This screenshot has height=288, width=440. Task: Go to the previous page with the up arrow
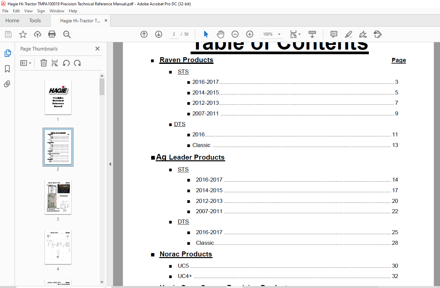click(144, 34)
